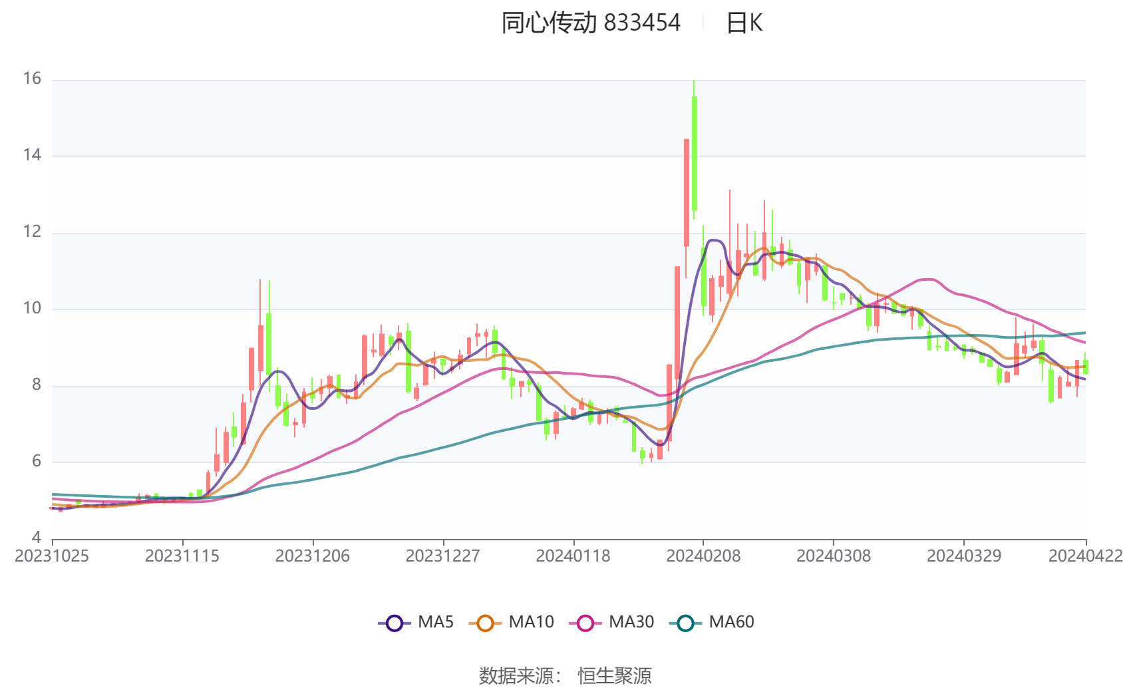Click the y-axis value 8
The width and height of the screenshot is (1131, 688).
[x=37, y=385]
